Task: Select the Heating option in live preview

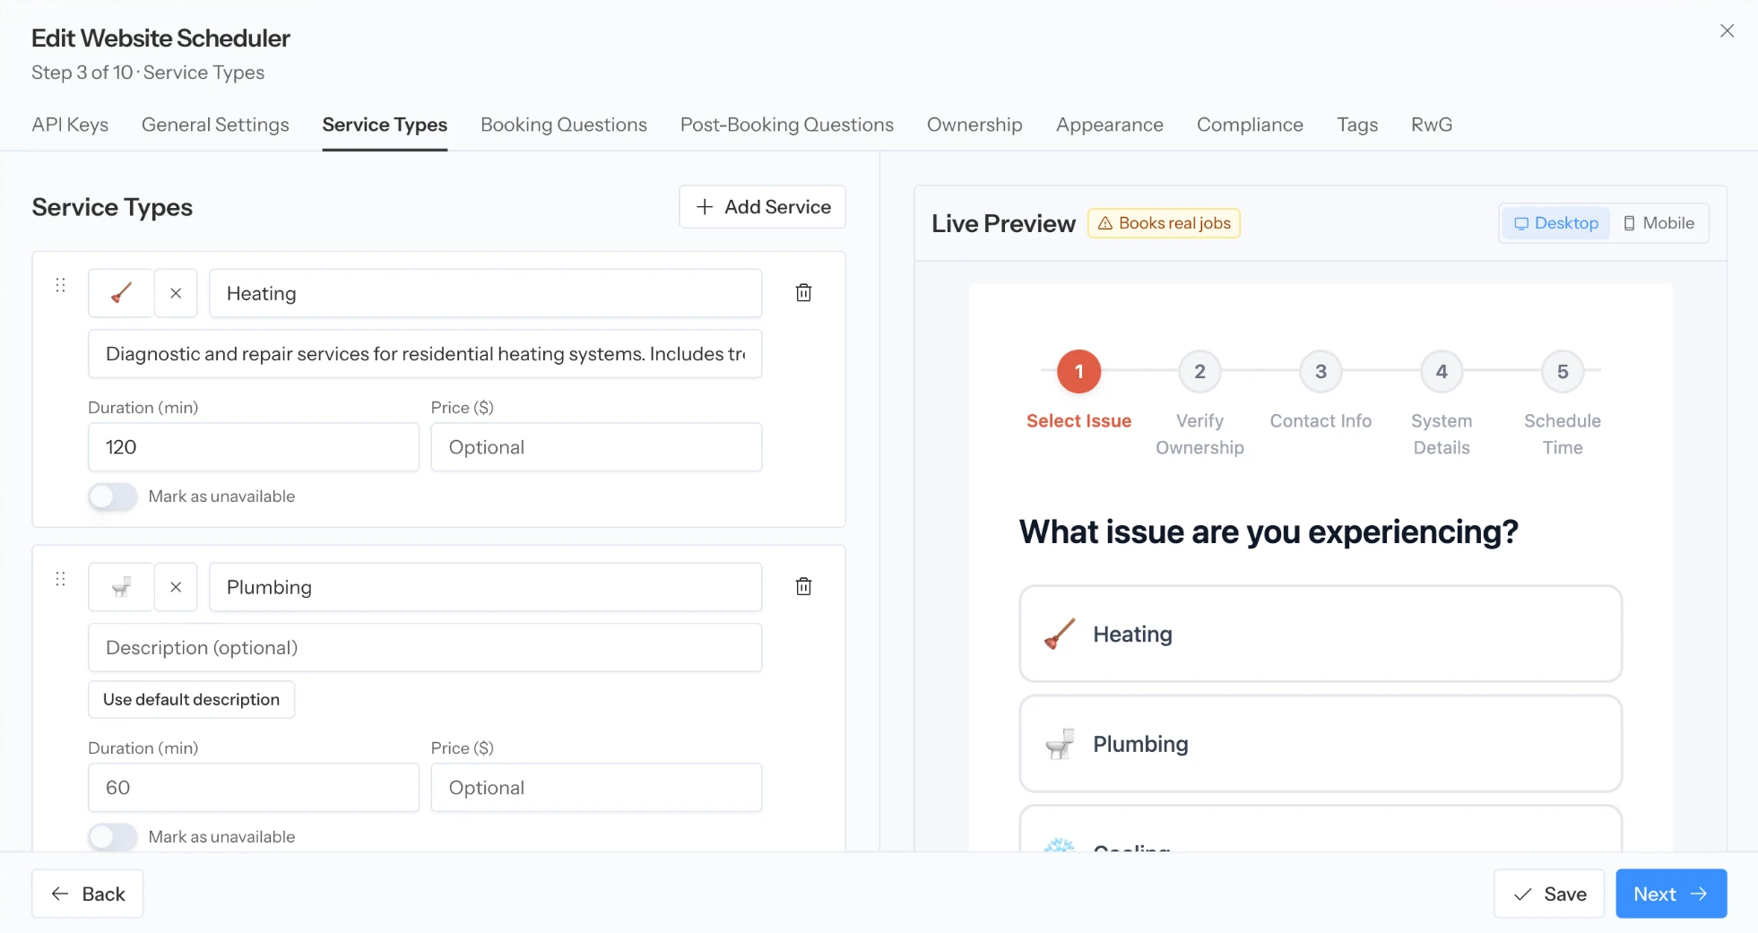Action: [1321, 634]
